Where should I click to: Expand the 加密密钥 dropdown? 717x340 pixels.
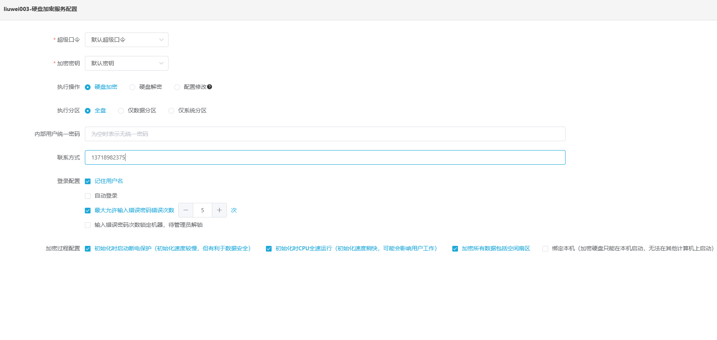coord(126,63)
